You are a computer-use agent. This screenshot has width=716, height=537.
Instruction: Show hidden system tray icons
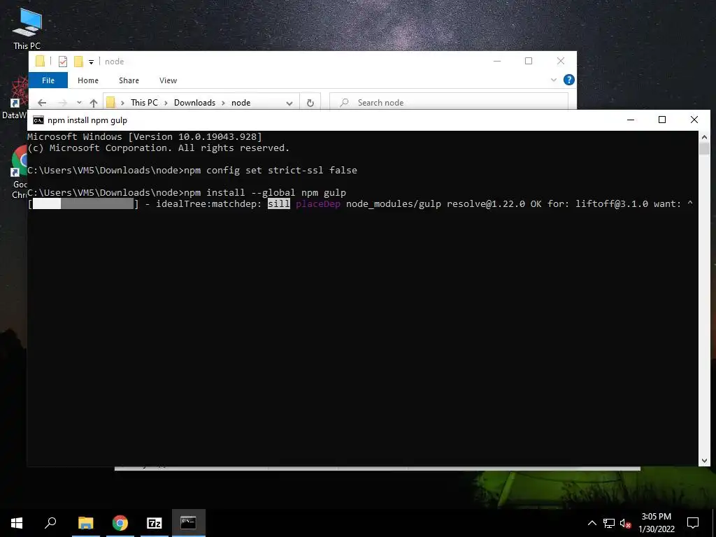click(x=592, y=523)
